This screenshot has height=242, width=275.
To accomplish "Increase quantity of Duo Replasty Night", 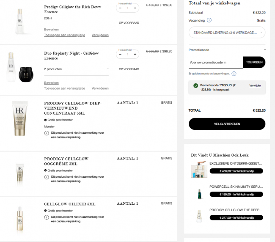I will tap(135, 54).
